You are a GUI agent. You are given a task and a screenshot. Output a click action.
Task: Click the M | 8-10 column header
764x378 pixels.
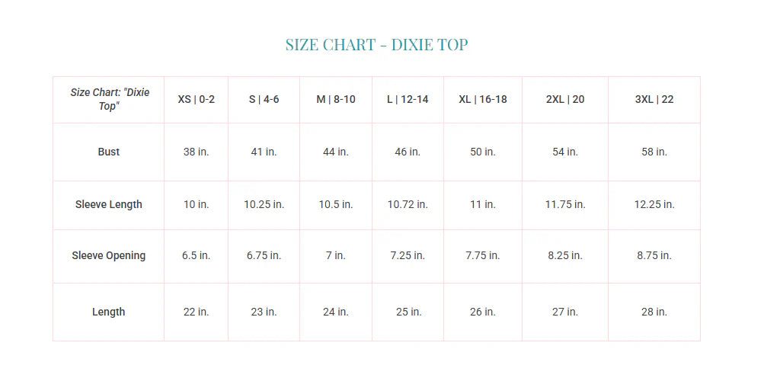click(336, 99)
